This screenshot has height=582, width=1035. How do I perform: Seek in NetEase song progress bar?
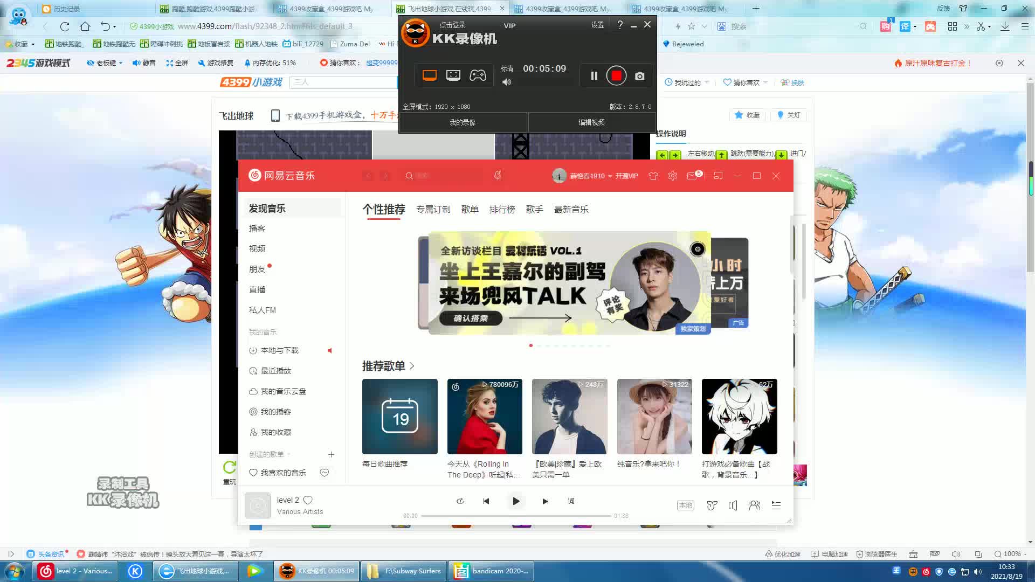coord(516,516)
